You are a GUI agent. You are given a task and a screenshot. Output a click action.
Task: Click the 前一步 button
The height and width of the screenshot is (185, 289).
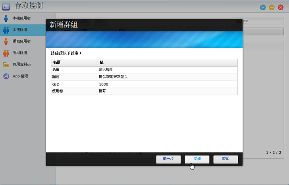pos(168,159)
